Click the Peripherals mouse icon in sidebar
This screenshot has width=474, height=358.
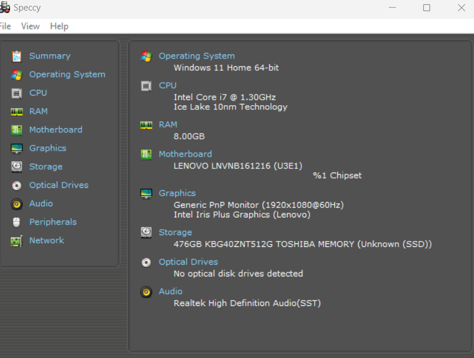(x=17, y=223)
